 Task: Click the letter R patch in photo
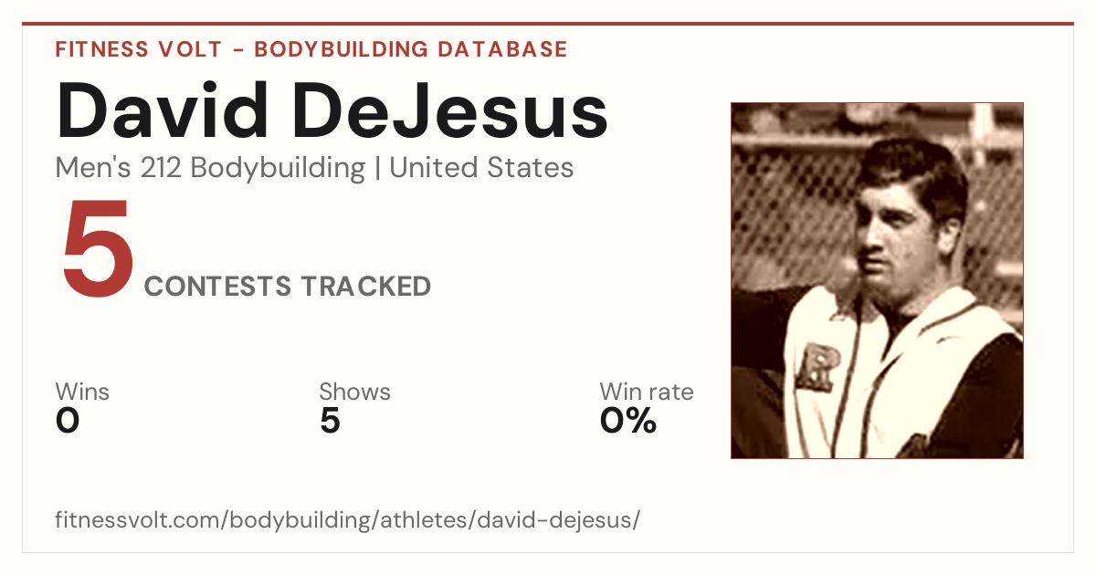point(816,365)
